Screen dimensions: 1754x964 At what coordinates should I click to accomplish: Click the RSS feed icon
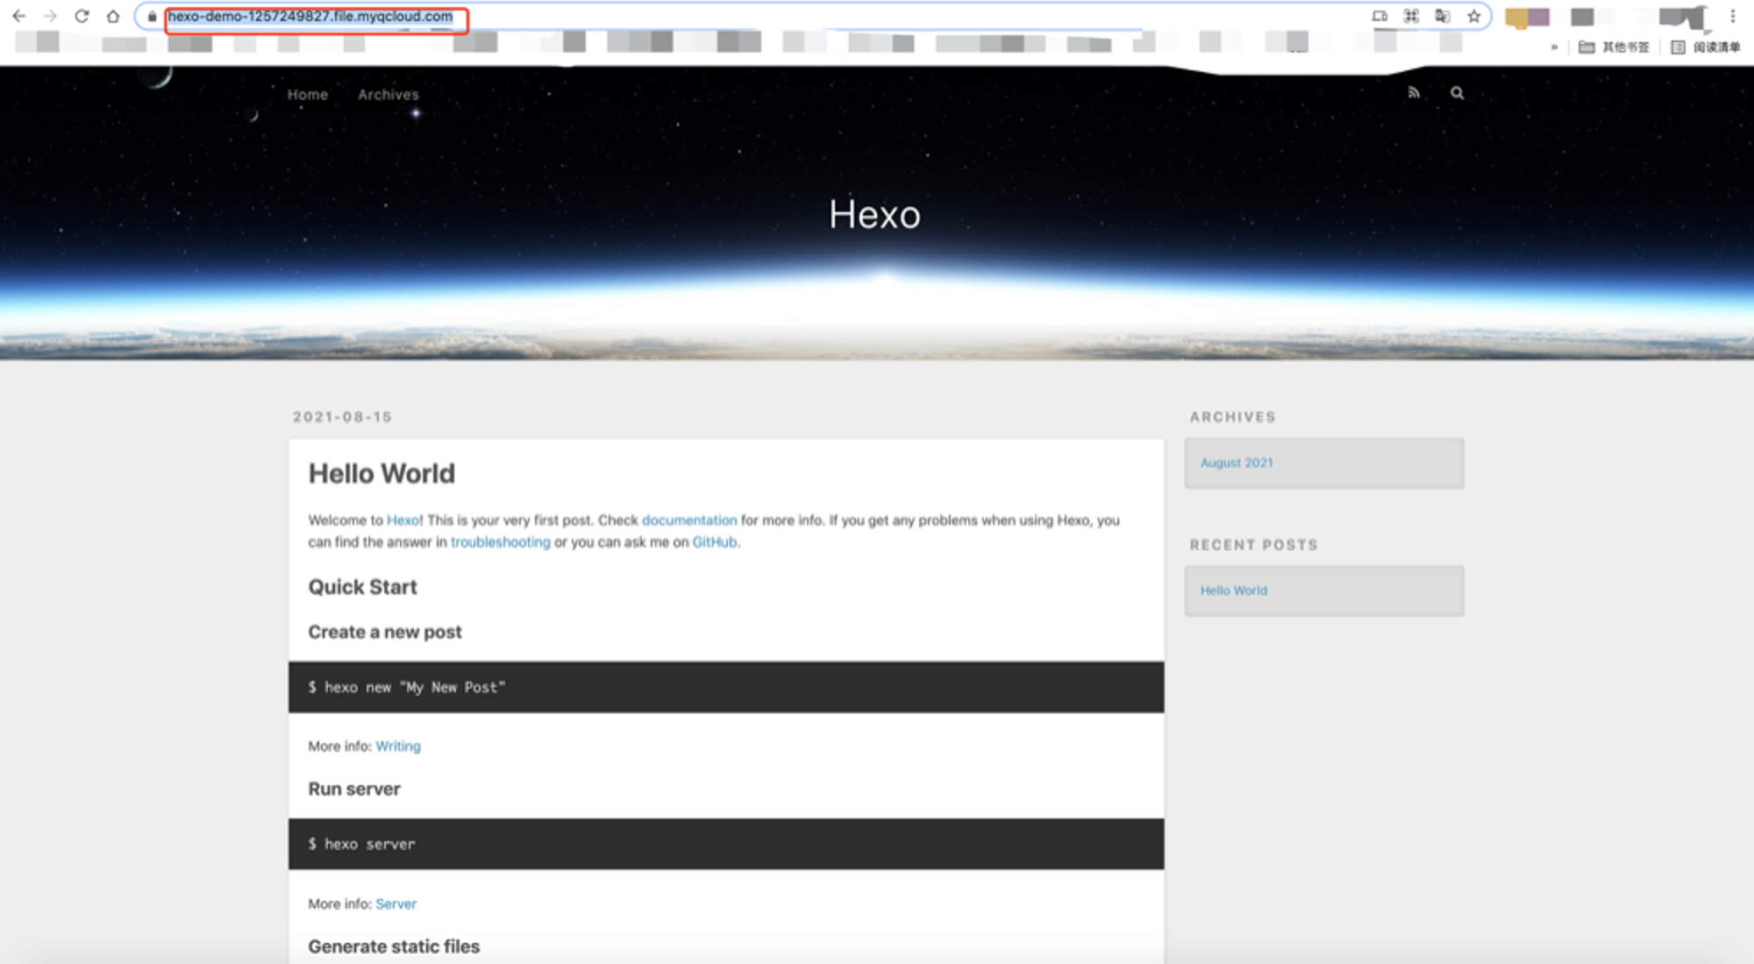(1414, 93)
